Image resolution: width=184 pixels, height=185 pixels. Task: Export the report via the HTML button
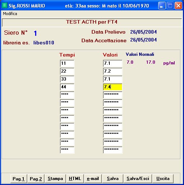(x=75, y=179)
